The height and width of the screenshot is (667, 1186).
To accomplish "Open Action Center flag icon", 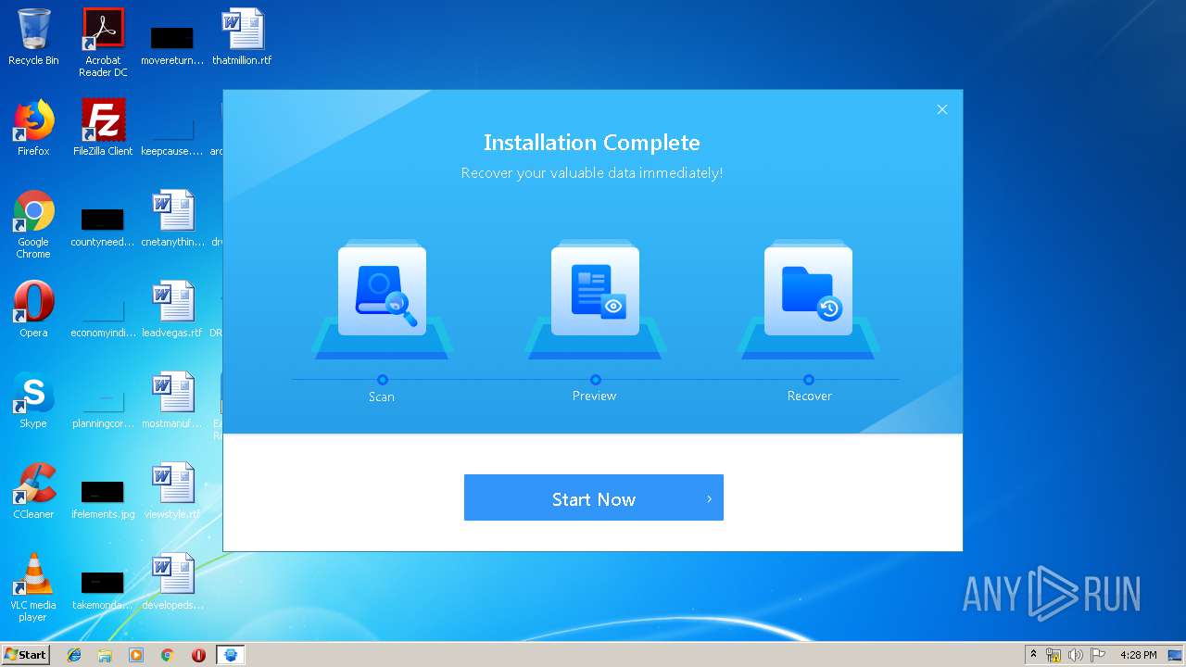I will click(1098, 655).
